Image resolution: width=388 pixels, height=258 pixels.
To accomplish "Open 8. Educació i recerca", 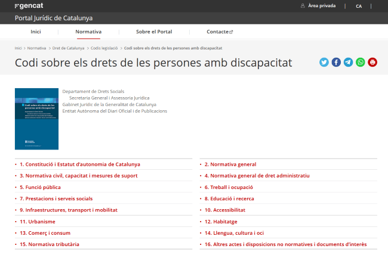I will (x=229, y=199).
